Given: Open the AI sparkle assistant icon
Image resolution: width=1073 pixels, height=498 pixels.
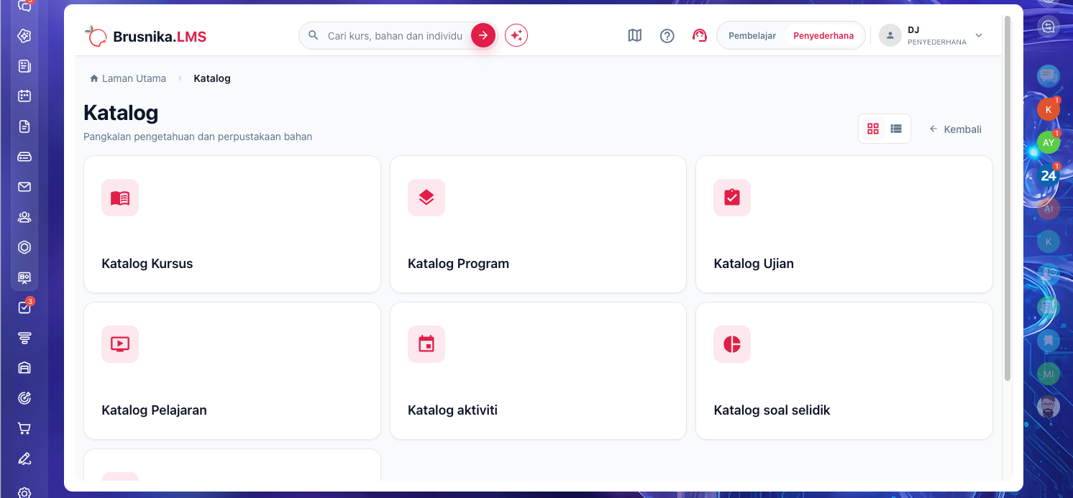Looking at the screenshot, I should (x=516, y=35).
